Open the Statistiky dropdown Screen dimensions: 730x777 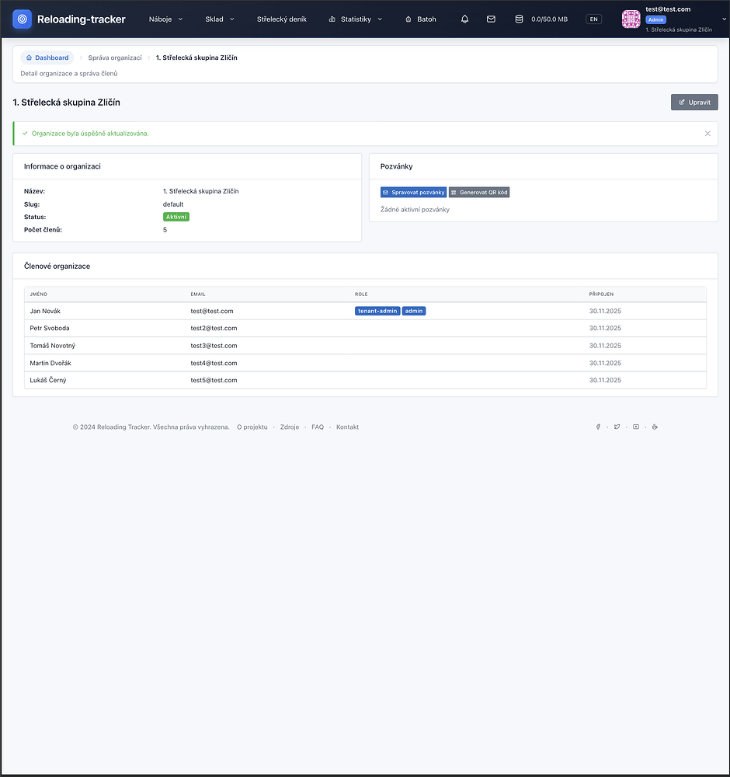[356, 19]
